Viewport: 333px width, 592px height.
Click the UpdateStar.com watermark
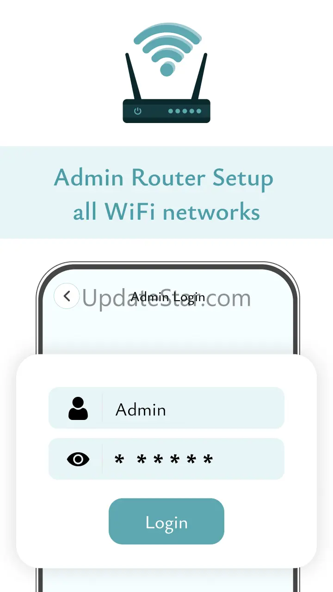[x=166, y=299]
